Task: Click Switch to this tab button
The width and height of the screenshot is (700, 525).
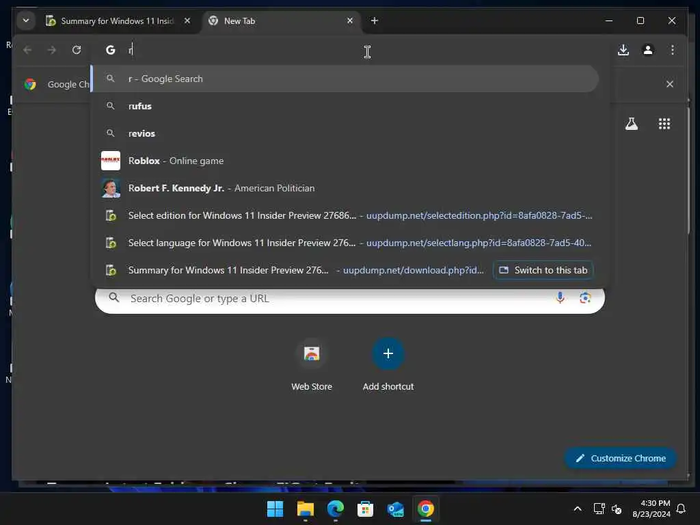Action: pyautogui.click(x=543, y=270)
